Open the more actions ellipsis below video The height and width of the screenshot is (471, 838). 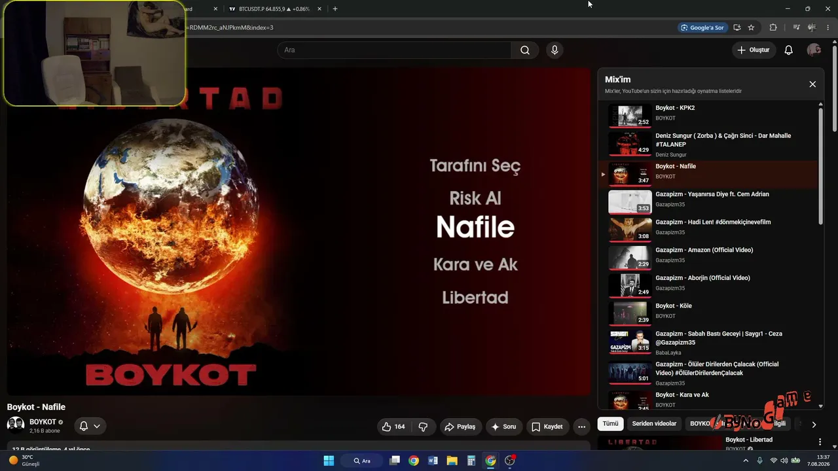click(581, 427)
